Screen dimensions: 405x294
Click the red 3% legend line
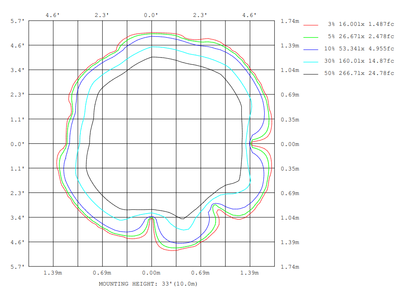tap(311, 25)
